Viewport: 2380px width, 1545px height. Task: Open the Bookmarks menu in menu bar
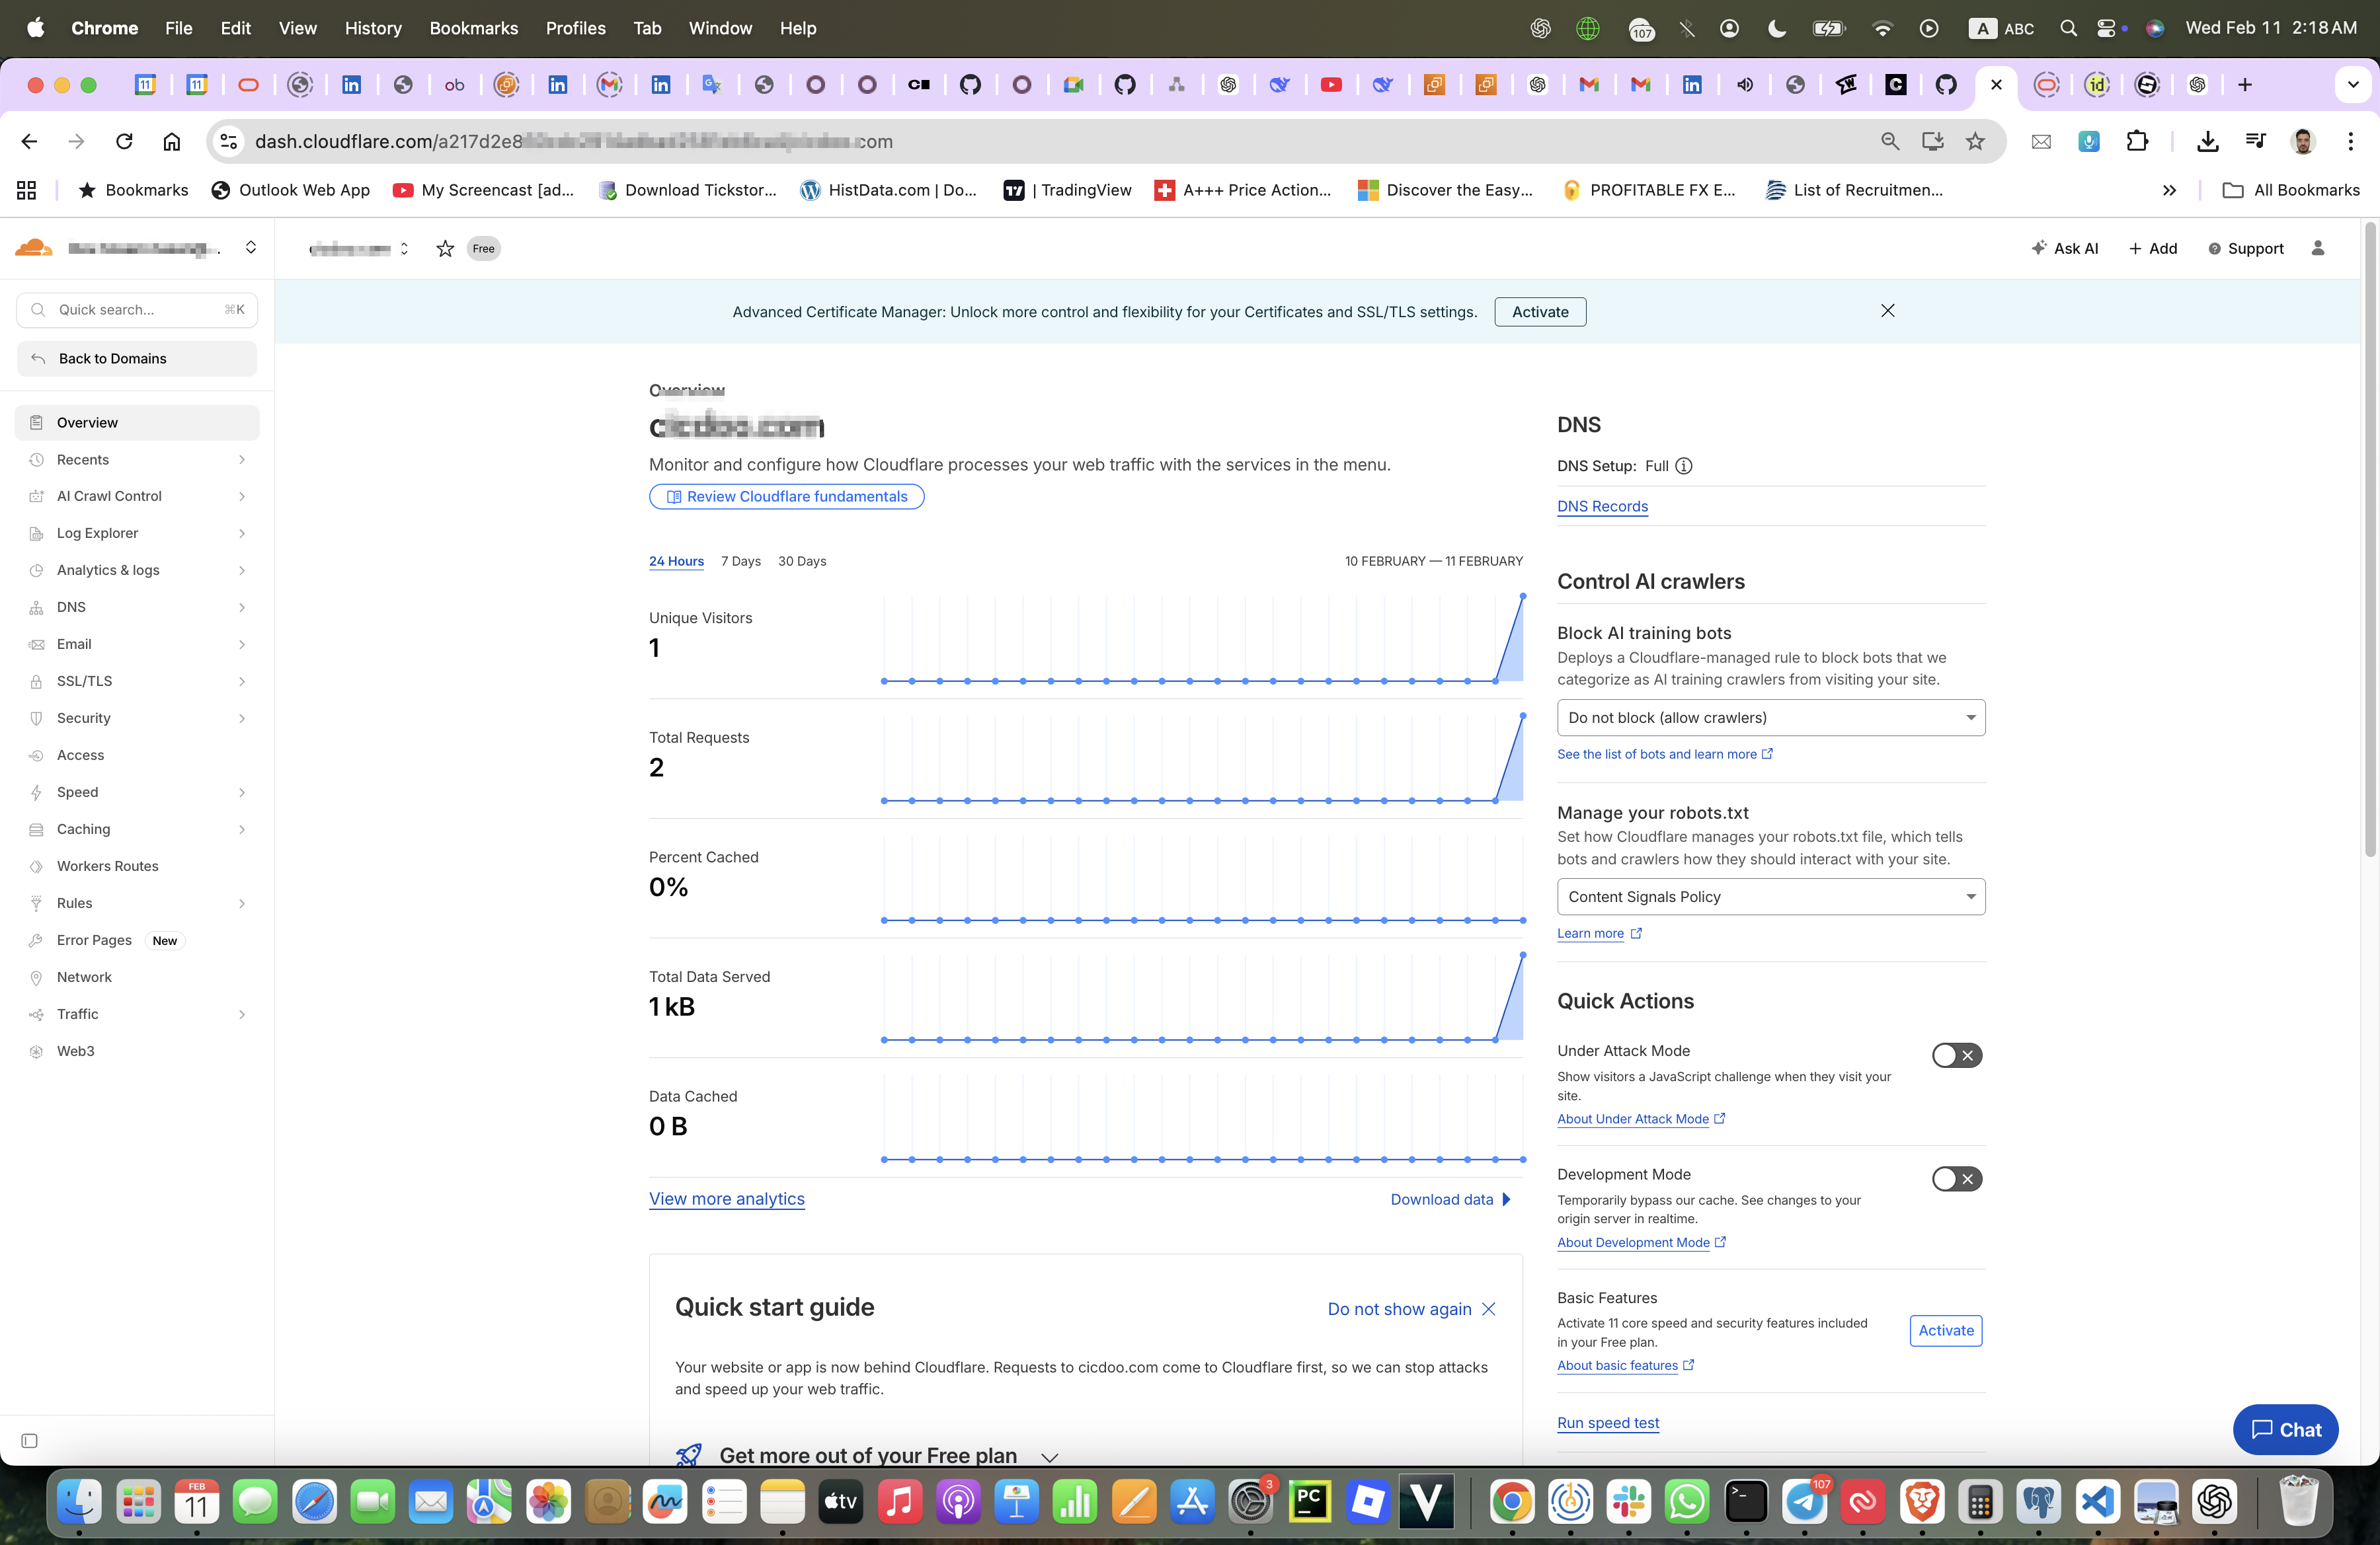(473, 28)
